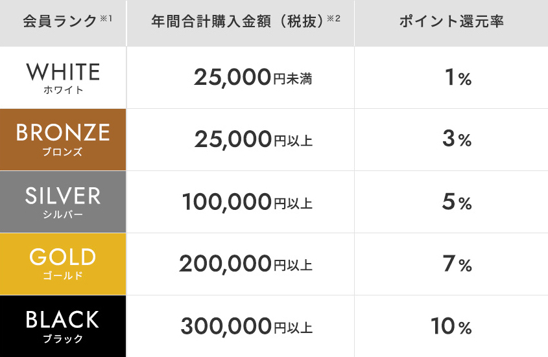The image size is (548, 357).
Task: Click the GOLD rank yellow block
Action: tap(63, 264)
